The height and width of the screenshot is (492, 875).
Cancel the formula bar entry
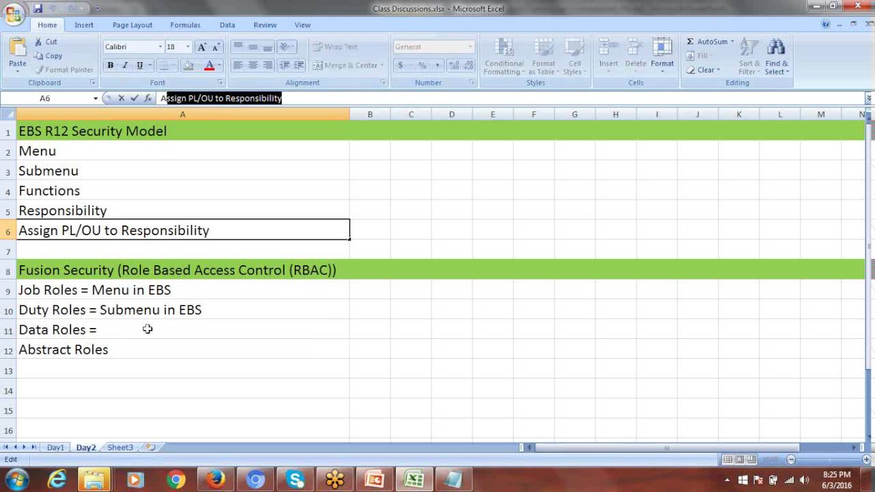point(121,98)
